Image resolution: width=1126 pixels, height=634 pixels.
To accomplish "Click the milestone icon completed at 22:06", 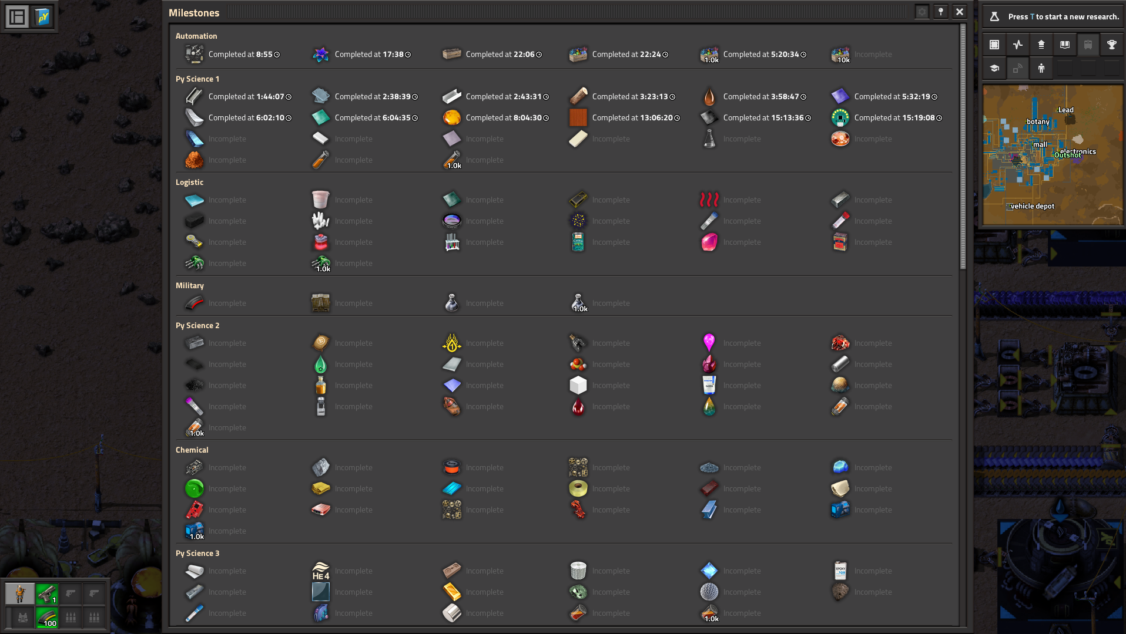I will 451,54.
